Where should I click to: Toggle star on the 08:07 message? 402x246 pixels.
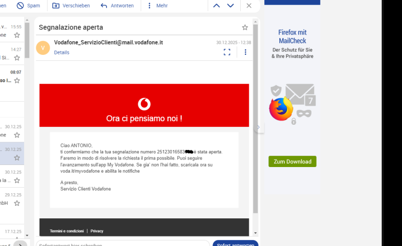[17, 80]
